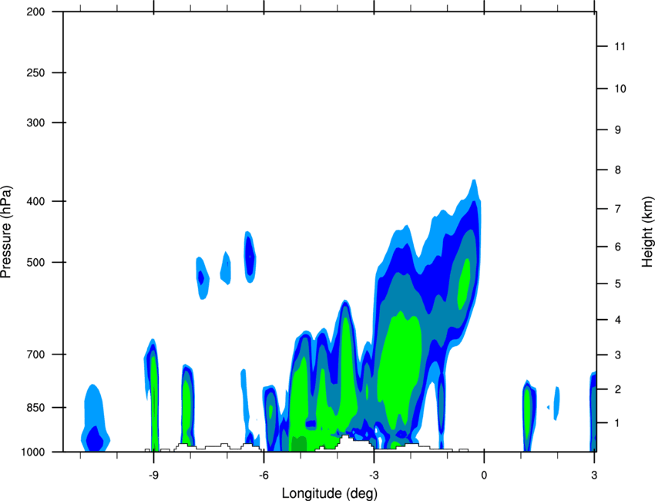The image size is (655, 501).
Task: Click the 'Longitude (deg)' axis title
Action: tap(330, 493)
